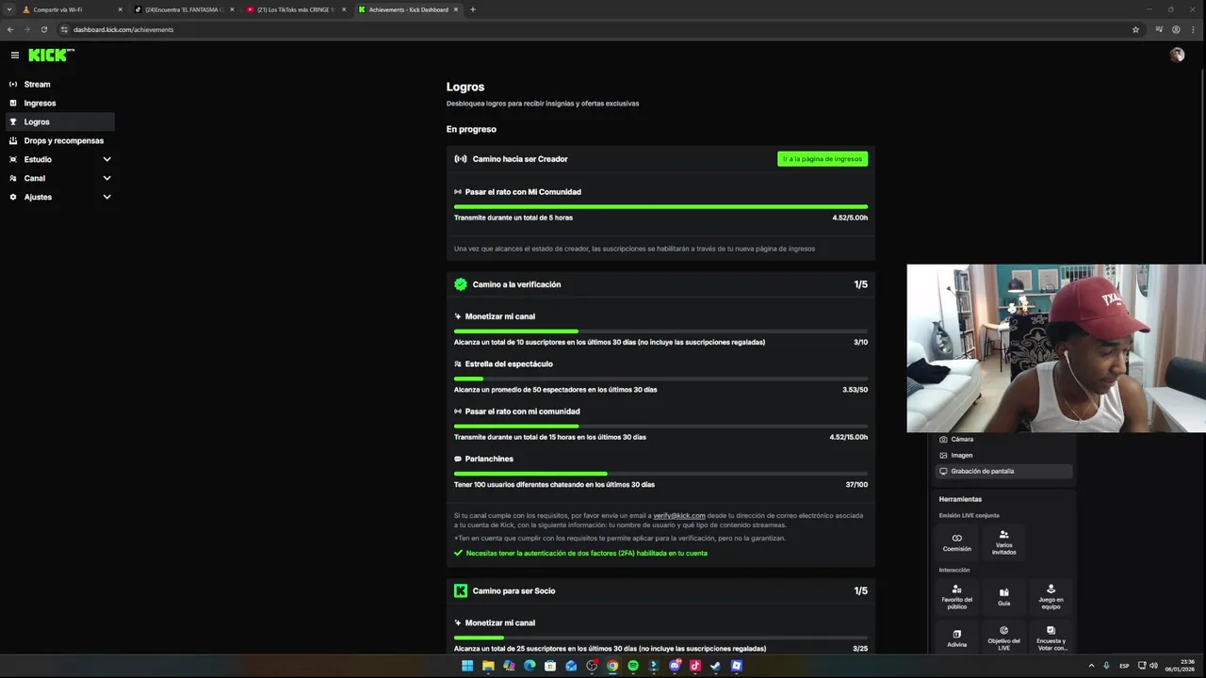1206x678 pixels.
Task: Click the ESP language indicator in the system tray
Action: point(1124,666)
